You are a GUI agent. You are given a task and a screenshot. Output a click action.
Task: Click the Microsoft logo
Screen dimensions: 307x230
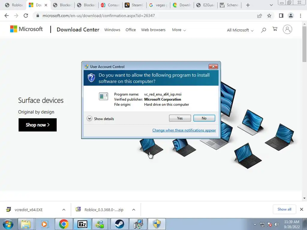click(x=26, y=29)
